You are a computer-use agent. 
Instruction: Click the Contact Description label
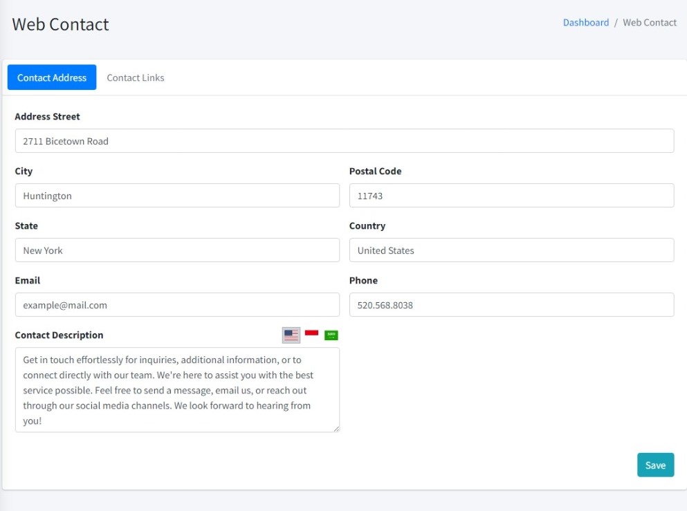tap(59, 335)
